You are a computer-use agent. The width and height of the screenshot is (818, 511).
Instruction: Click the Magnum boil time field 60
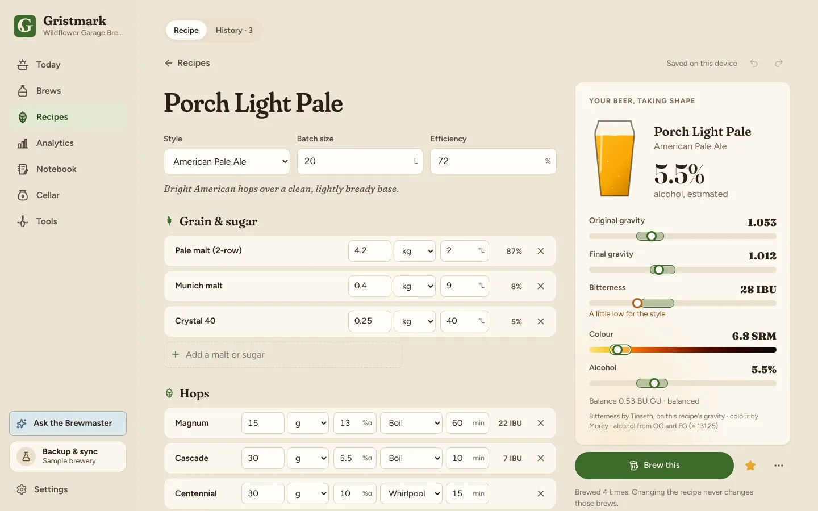click(468, 423)
